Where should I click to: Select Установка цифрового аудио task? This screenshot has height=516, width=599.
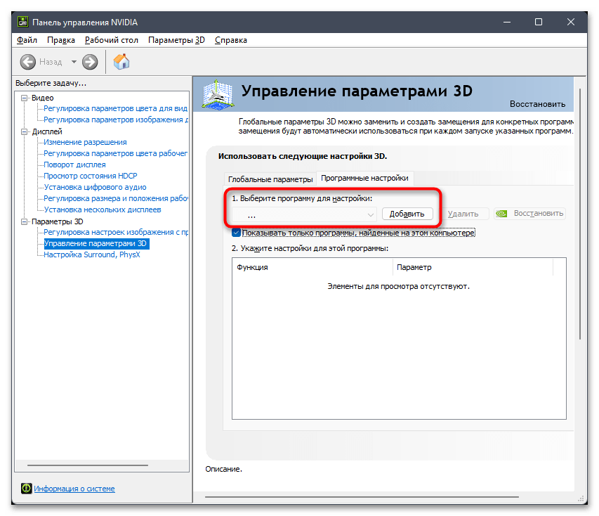tap(95, 187)
